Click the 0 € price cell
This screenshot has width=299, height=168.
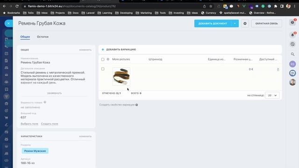(x=251, y=70)
